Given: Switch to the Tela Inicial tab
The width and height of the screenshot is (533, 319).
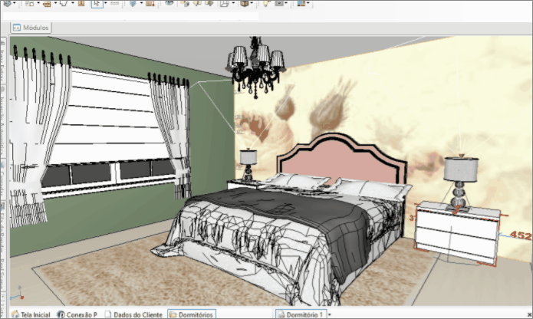Looking at the screenshot, I should coord(31,314).
